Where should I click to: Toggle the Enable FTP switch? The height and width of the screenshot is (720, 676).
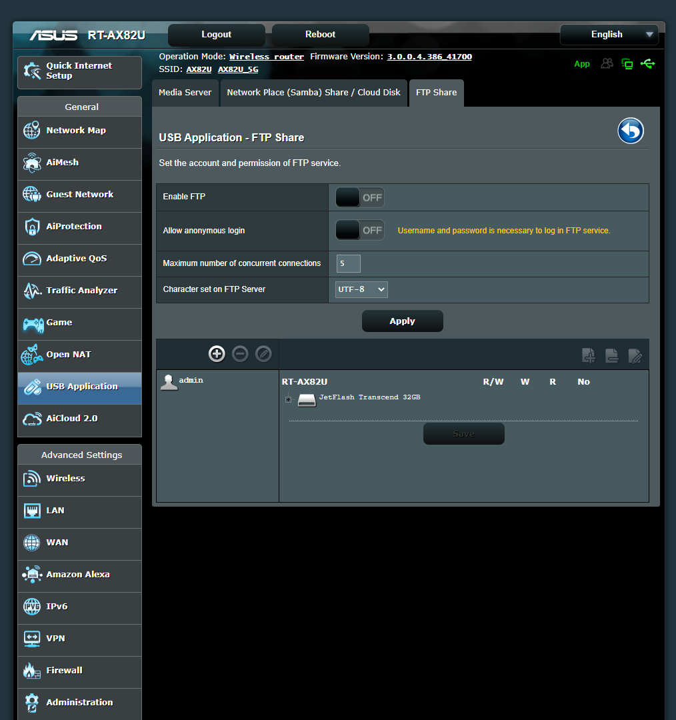coord(359,197)
